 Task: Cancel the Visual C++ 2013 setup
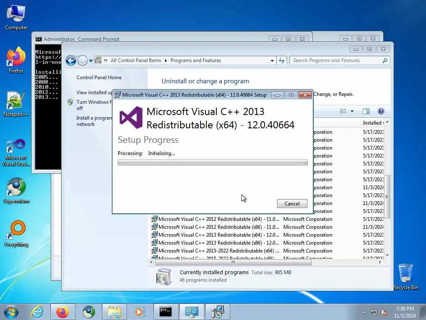click(x=292, y=203)
